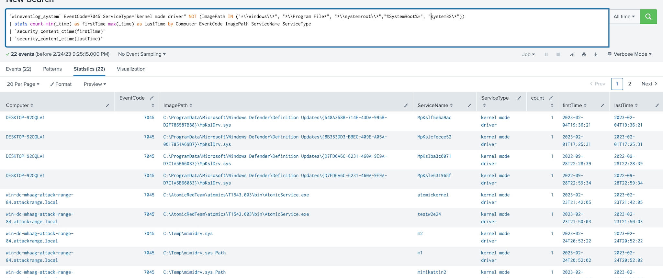Print the search results
Screen dimensions: 663x278
tap(584, 54)
